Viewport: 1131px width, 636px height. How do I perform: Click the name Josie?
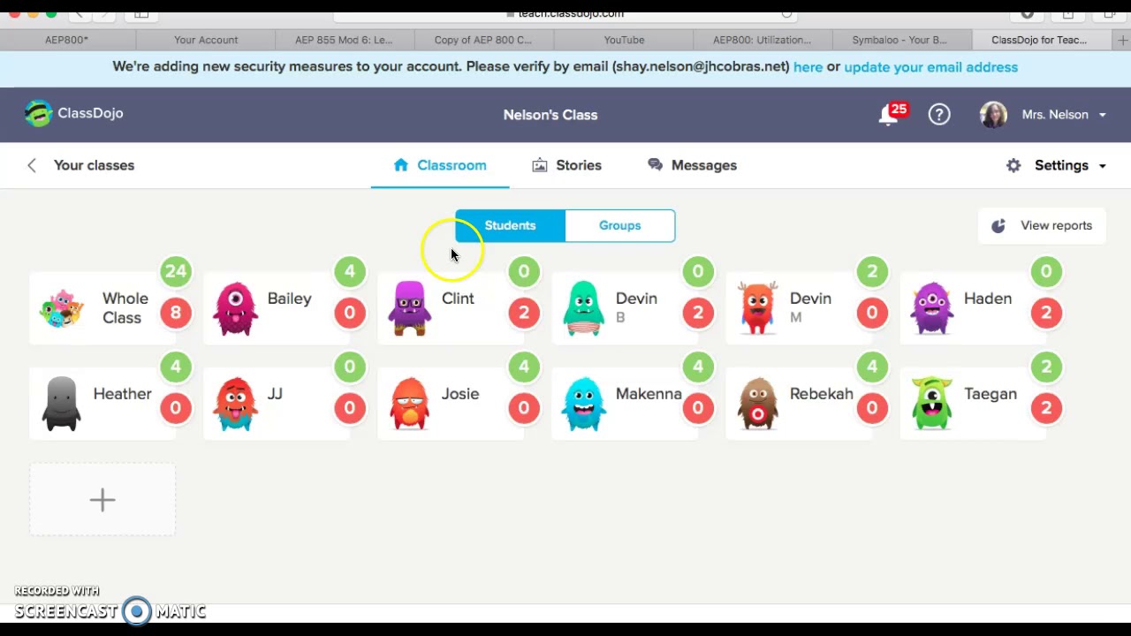[460, 394]
